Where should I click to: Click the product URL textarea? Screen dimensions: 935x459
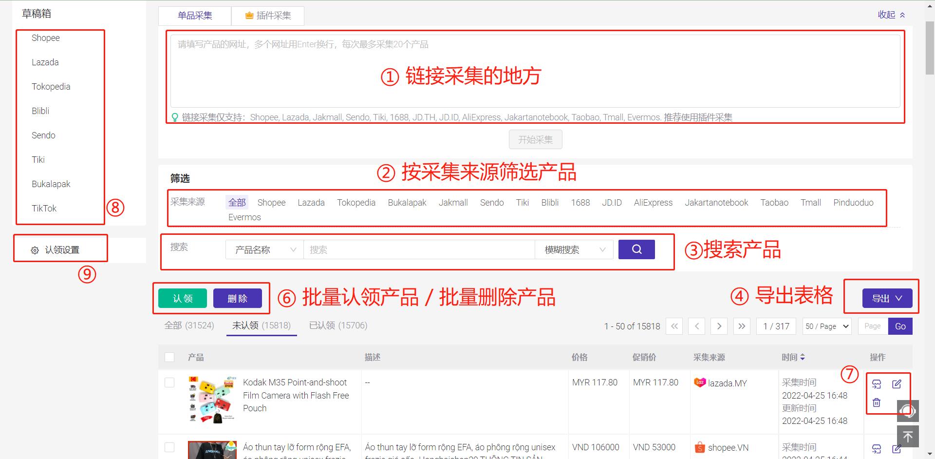click(x=535, y=71)
